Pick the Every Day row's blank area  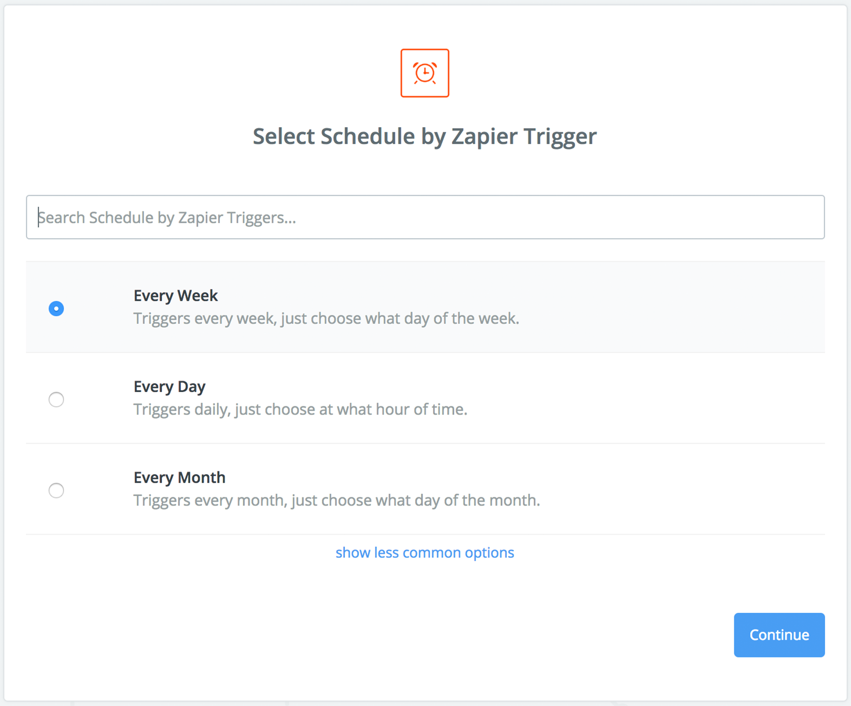pyautogui.click(x=659, y=398)
